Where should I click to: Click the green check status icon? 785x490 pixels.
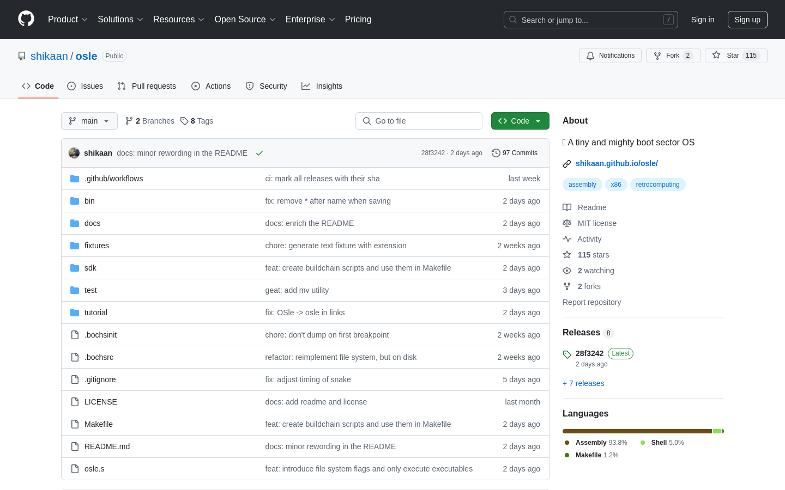coord(259,153)
